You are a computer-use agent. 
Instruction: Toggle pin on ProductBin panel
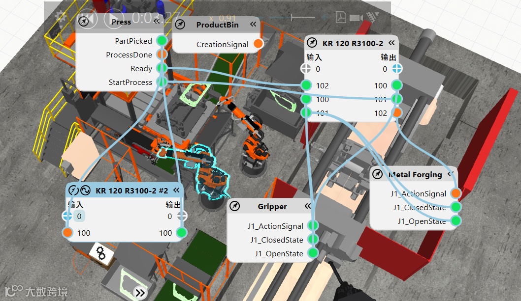point(180,25)
